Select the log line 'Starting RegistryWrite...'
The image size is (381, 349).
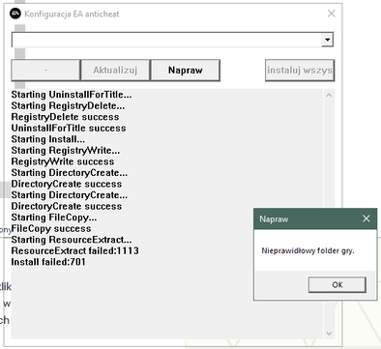coord(66,151)
